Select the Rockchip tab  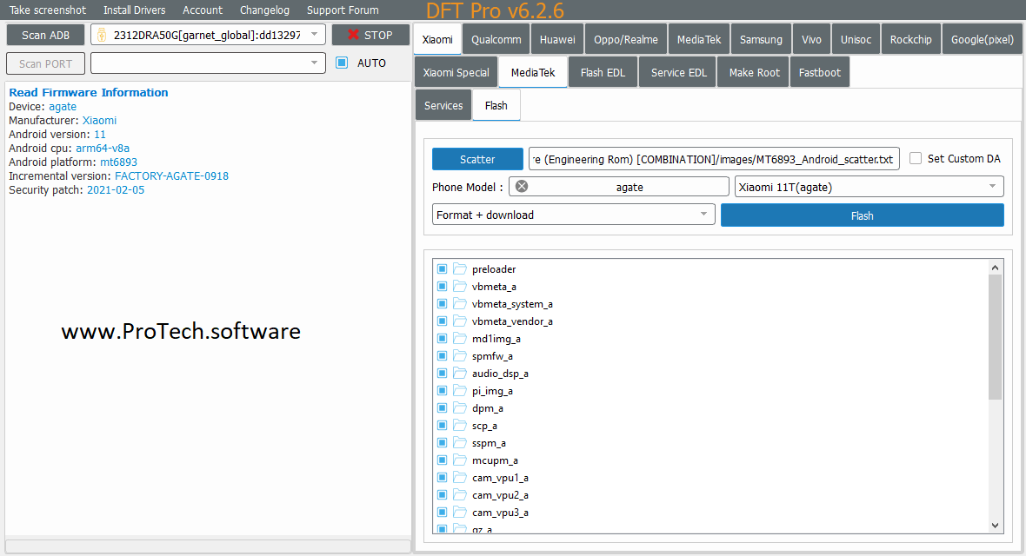[910, 39]
